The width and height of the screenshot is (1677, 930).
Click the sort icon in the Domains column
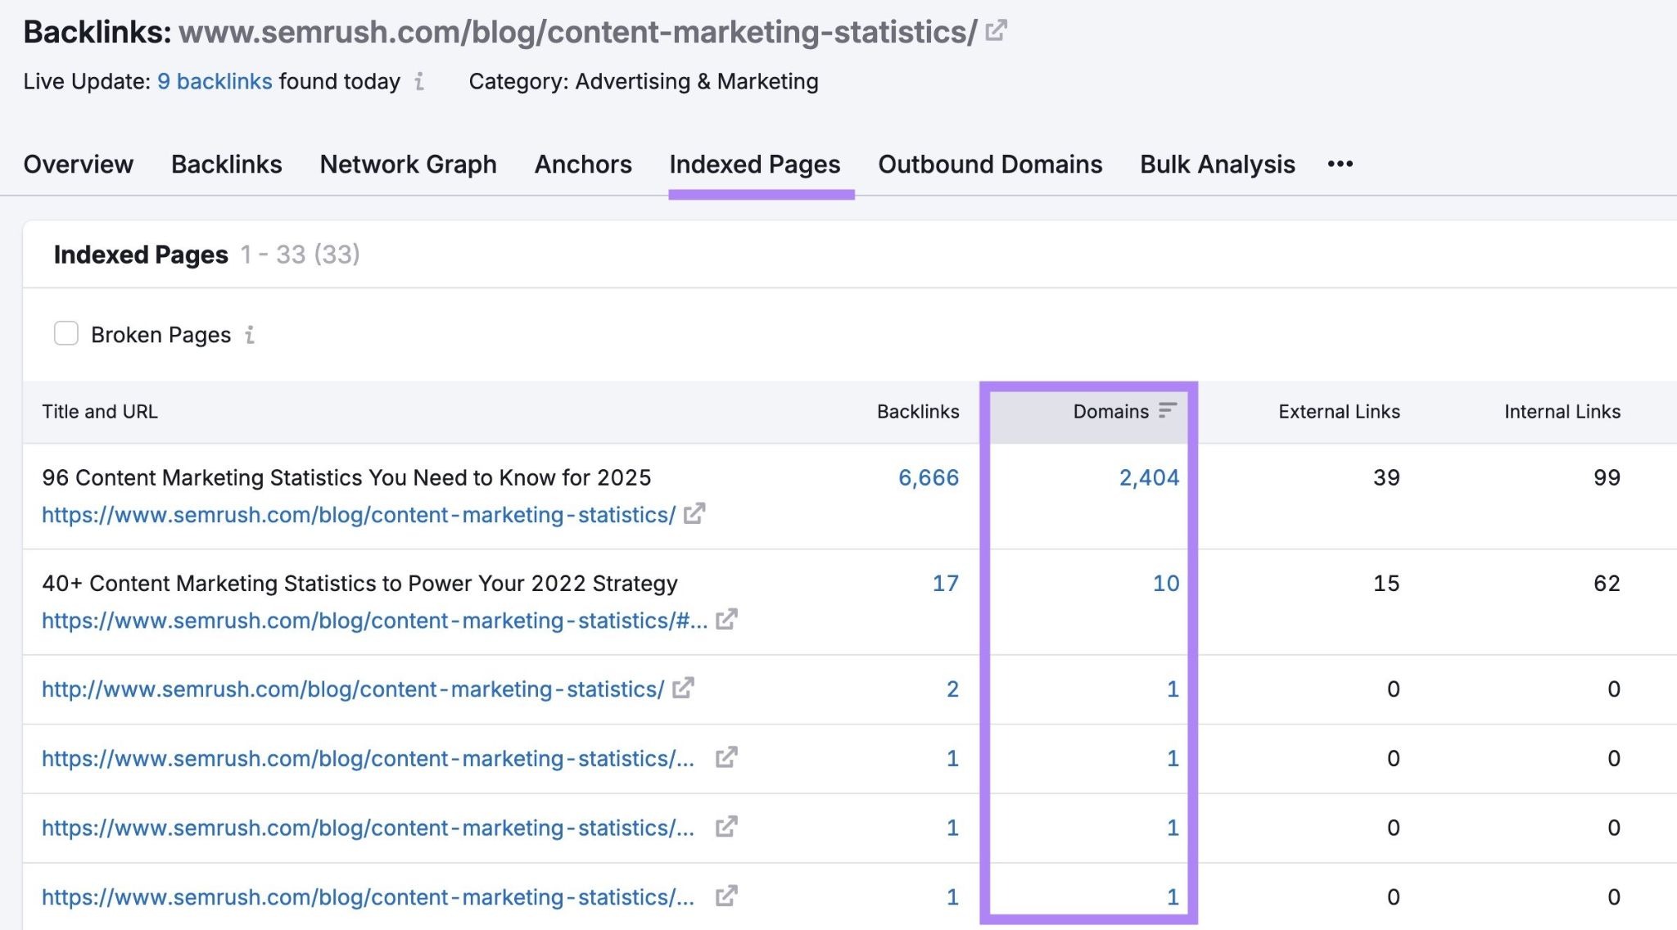click(x=1168, y=412)
